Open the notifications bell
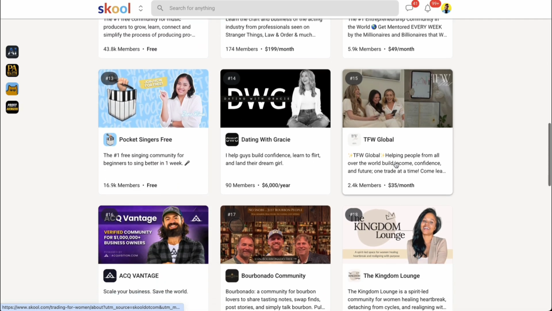The height and width of the screenshot is (311, 552). point(428,8)
